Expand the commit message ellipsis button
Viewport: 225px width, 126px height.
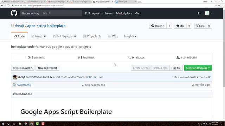click(101, 77)
